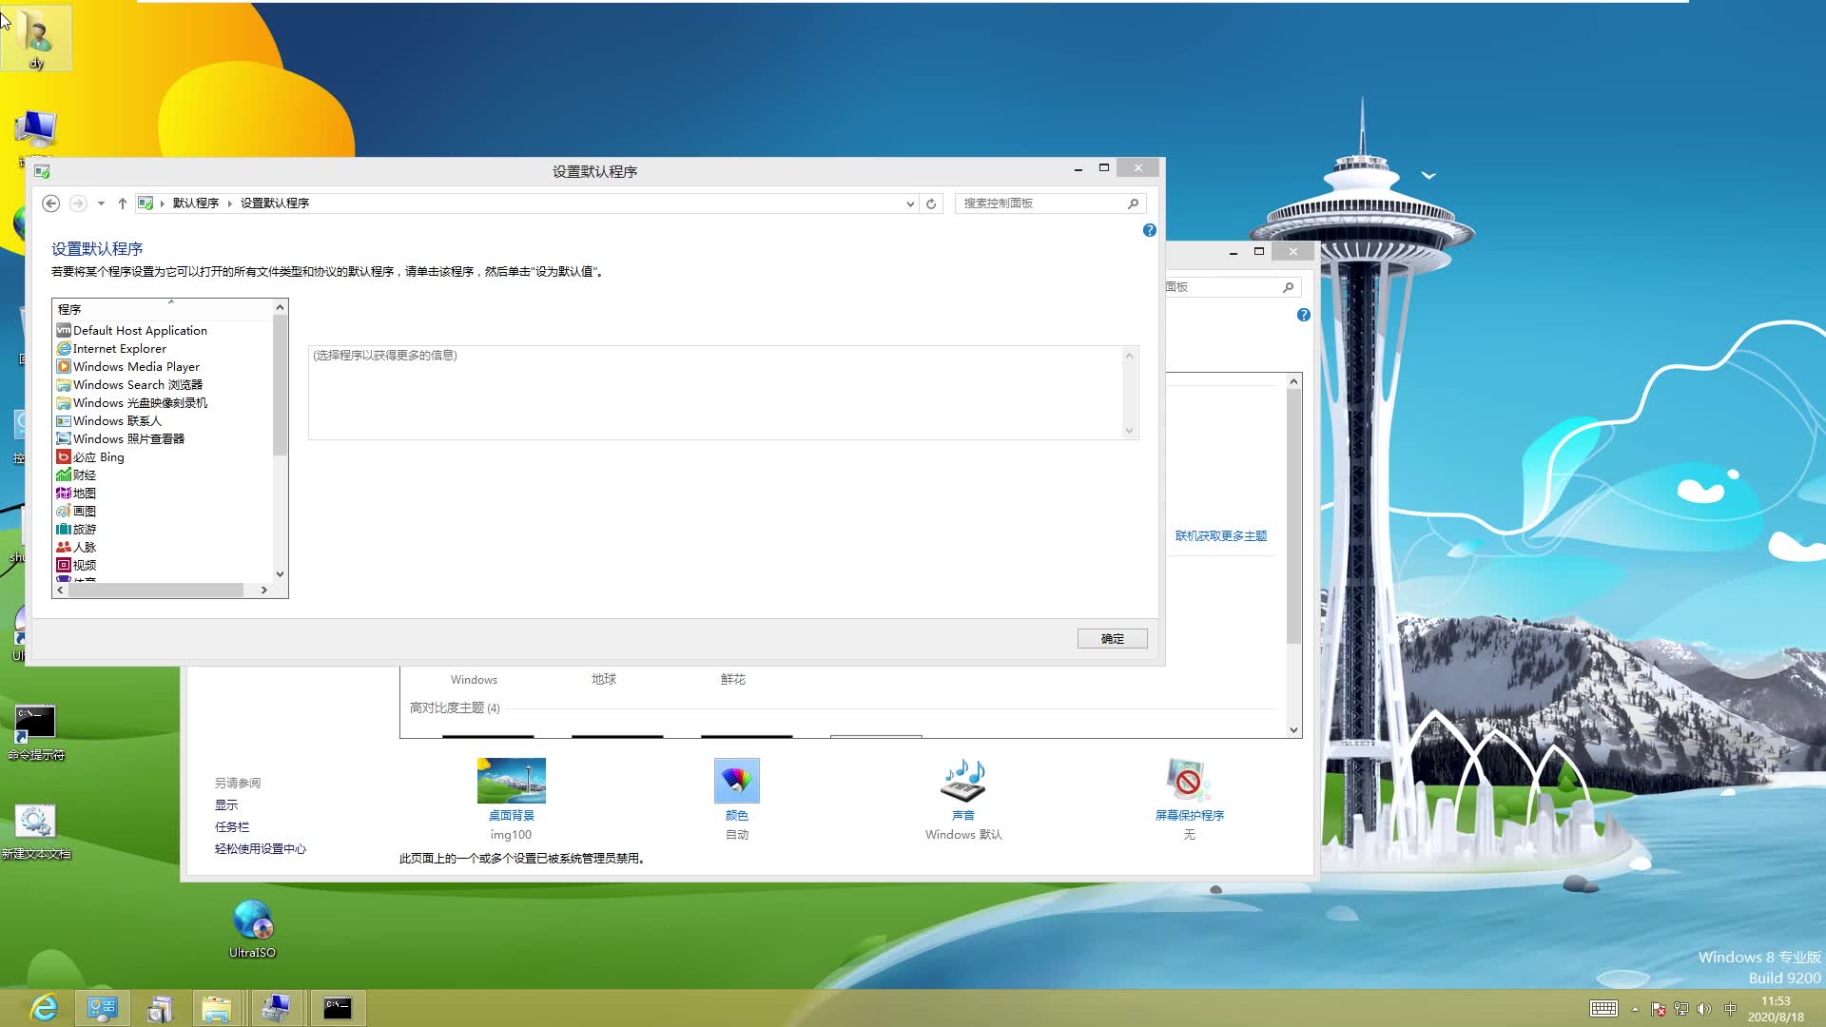
Task: Select 画图 in the program list
Action: (x=84, y=511)
